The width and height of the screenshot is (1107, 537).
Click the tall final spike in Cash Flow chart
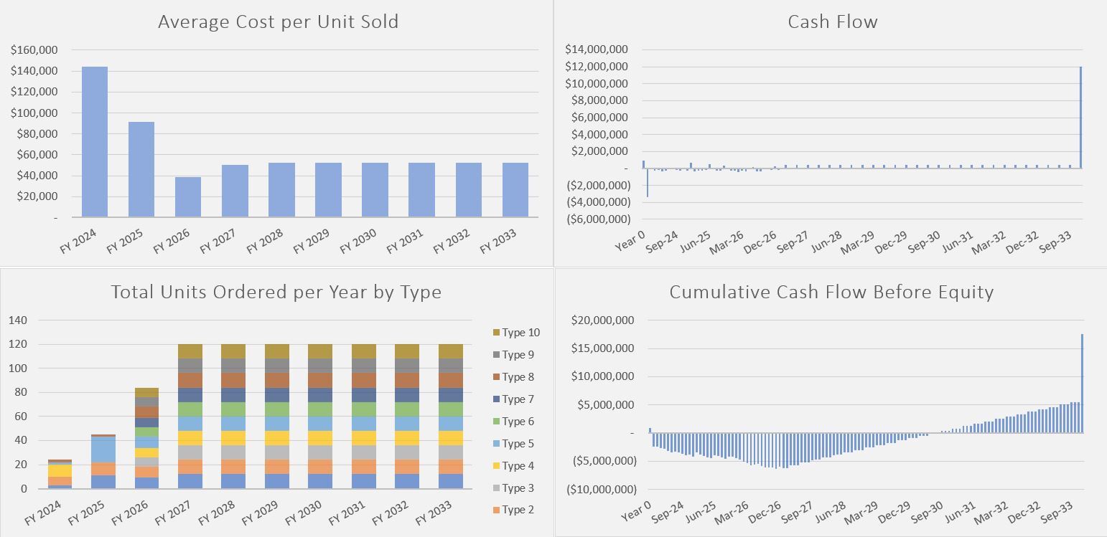point(1080,118)
